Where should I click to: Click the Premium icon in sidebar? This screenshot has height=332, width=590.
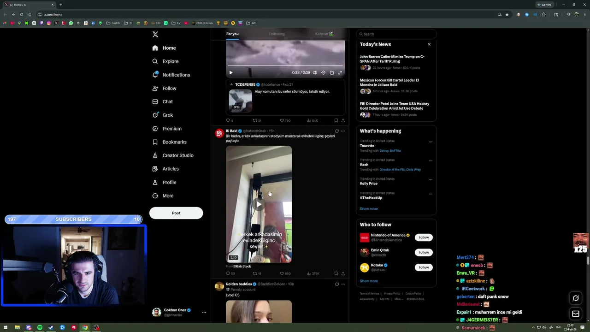pyautogui.click(x=155, y=129)
